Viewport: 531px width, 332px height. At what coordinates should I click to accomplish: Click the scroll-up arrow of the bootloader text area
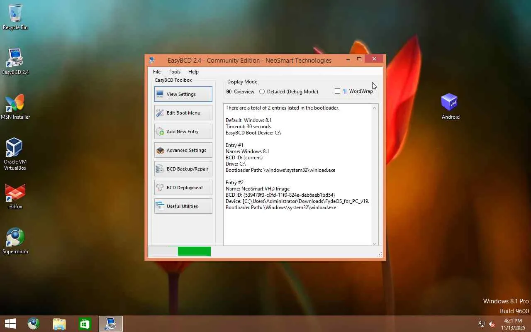pos(374,108)
